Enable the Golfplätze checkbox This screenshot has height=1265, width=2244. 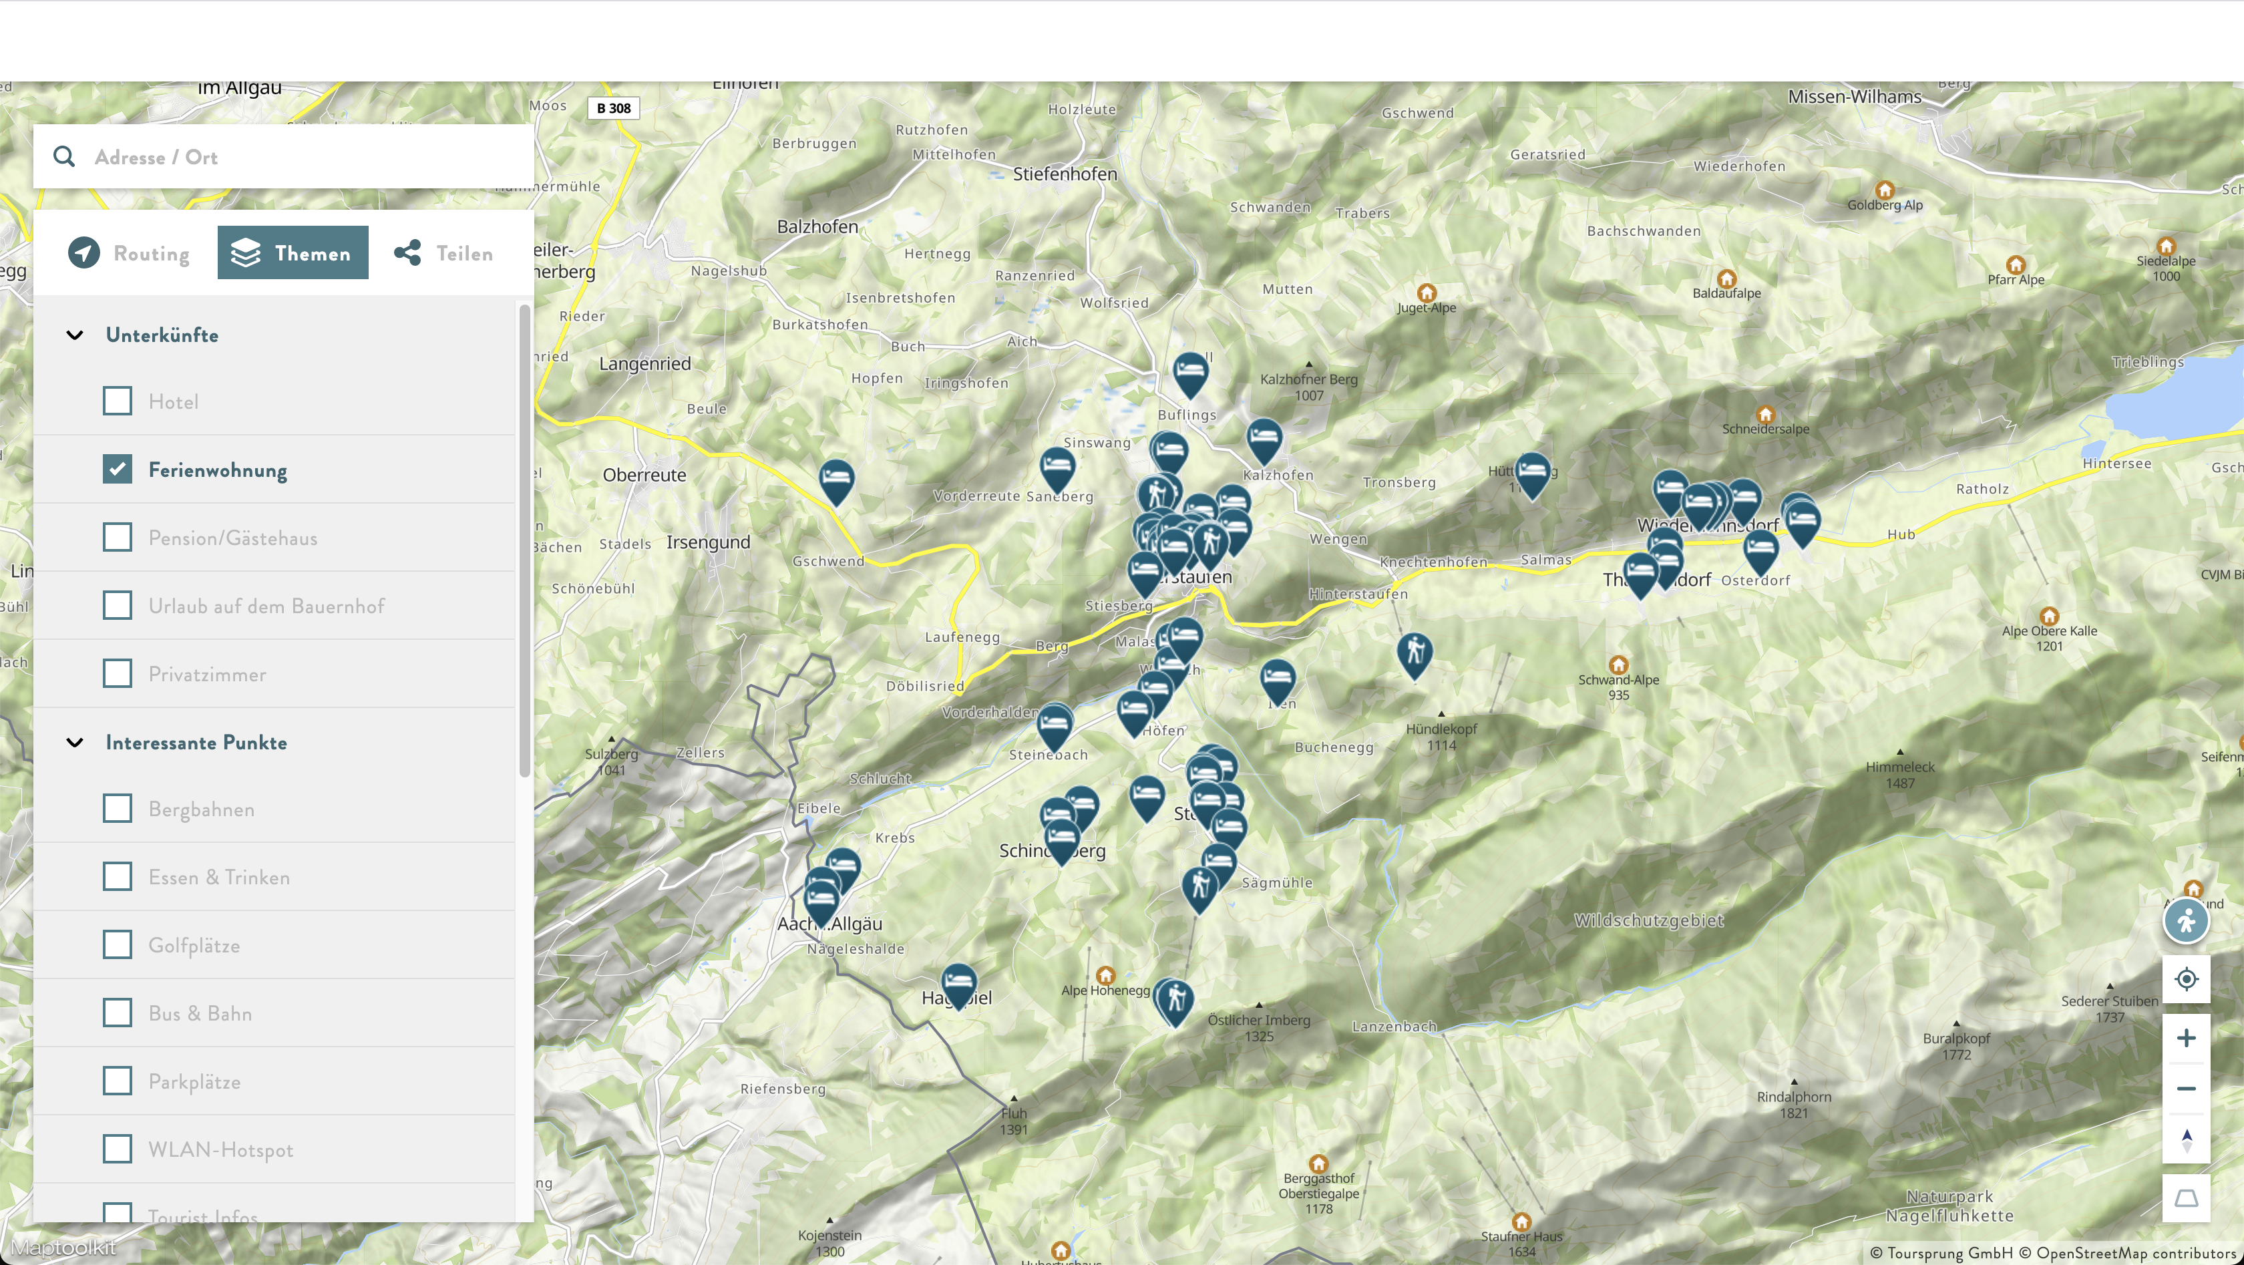[x=118, y=944]
